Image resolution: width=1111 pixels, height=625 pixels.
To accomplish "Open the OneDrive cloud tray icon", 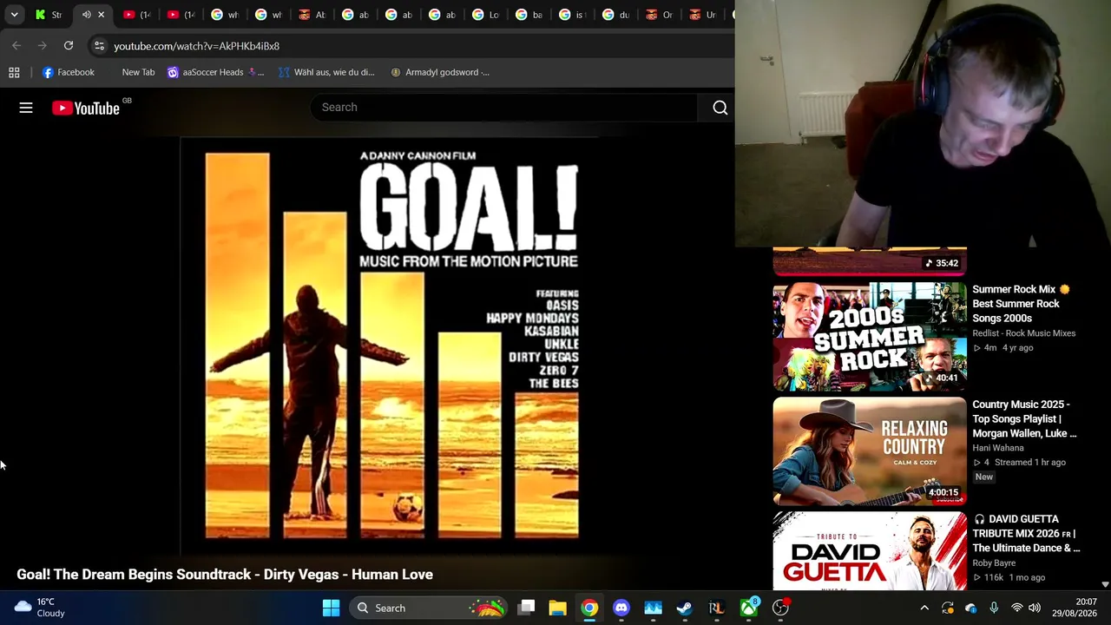I will (x=970, y=608).
